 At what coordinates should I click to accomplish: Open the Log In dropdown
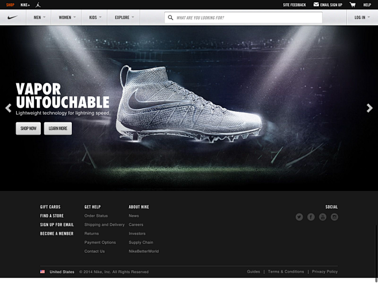click(362, 17)
